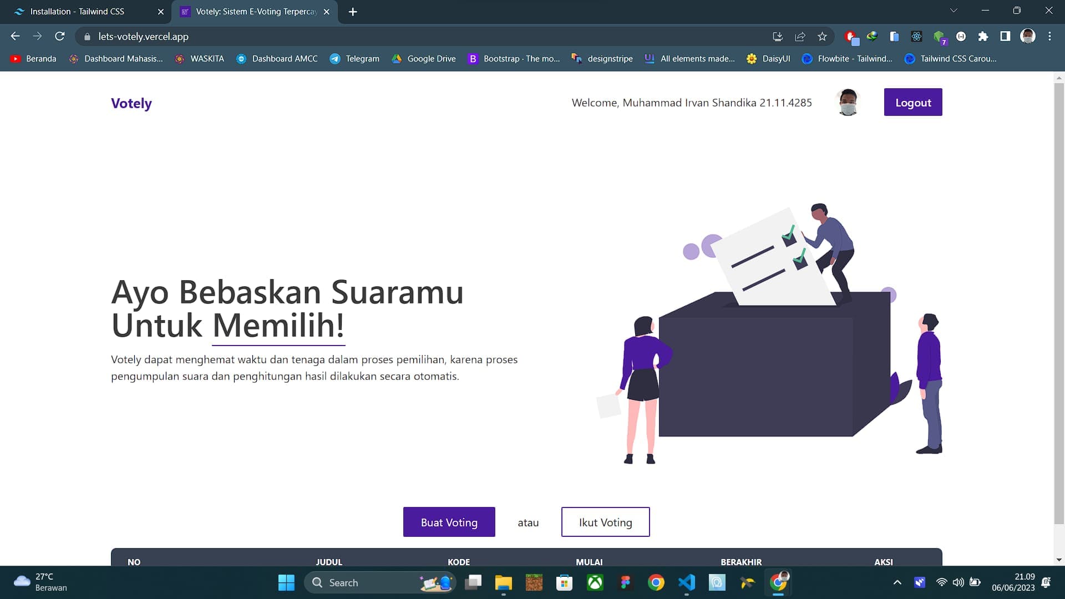Viewport: 1065px width, 599px height.
Task: Reload the page with the refresh icon
Action: pyautogui.click(x=60, y=37)
